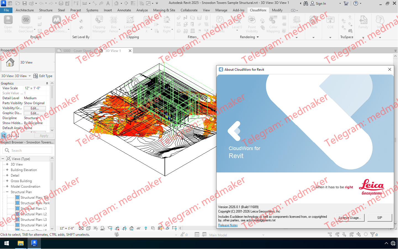
Task: Toggle Select Pinned Elements in the status bar
Action: click(x=344, y=235)
